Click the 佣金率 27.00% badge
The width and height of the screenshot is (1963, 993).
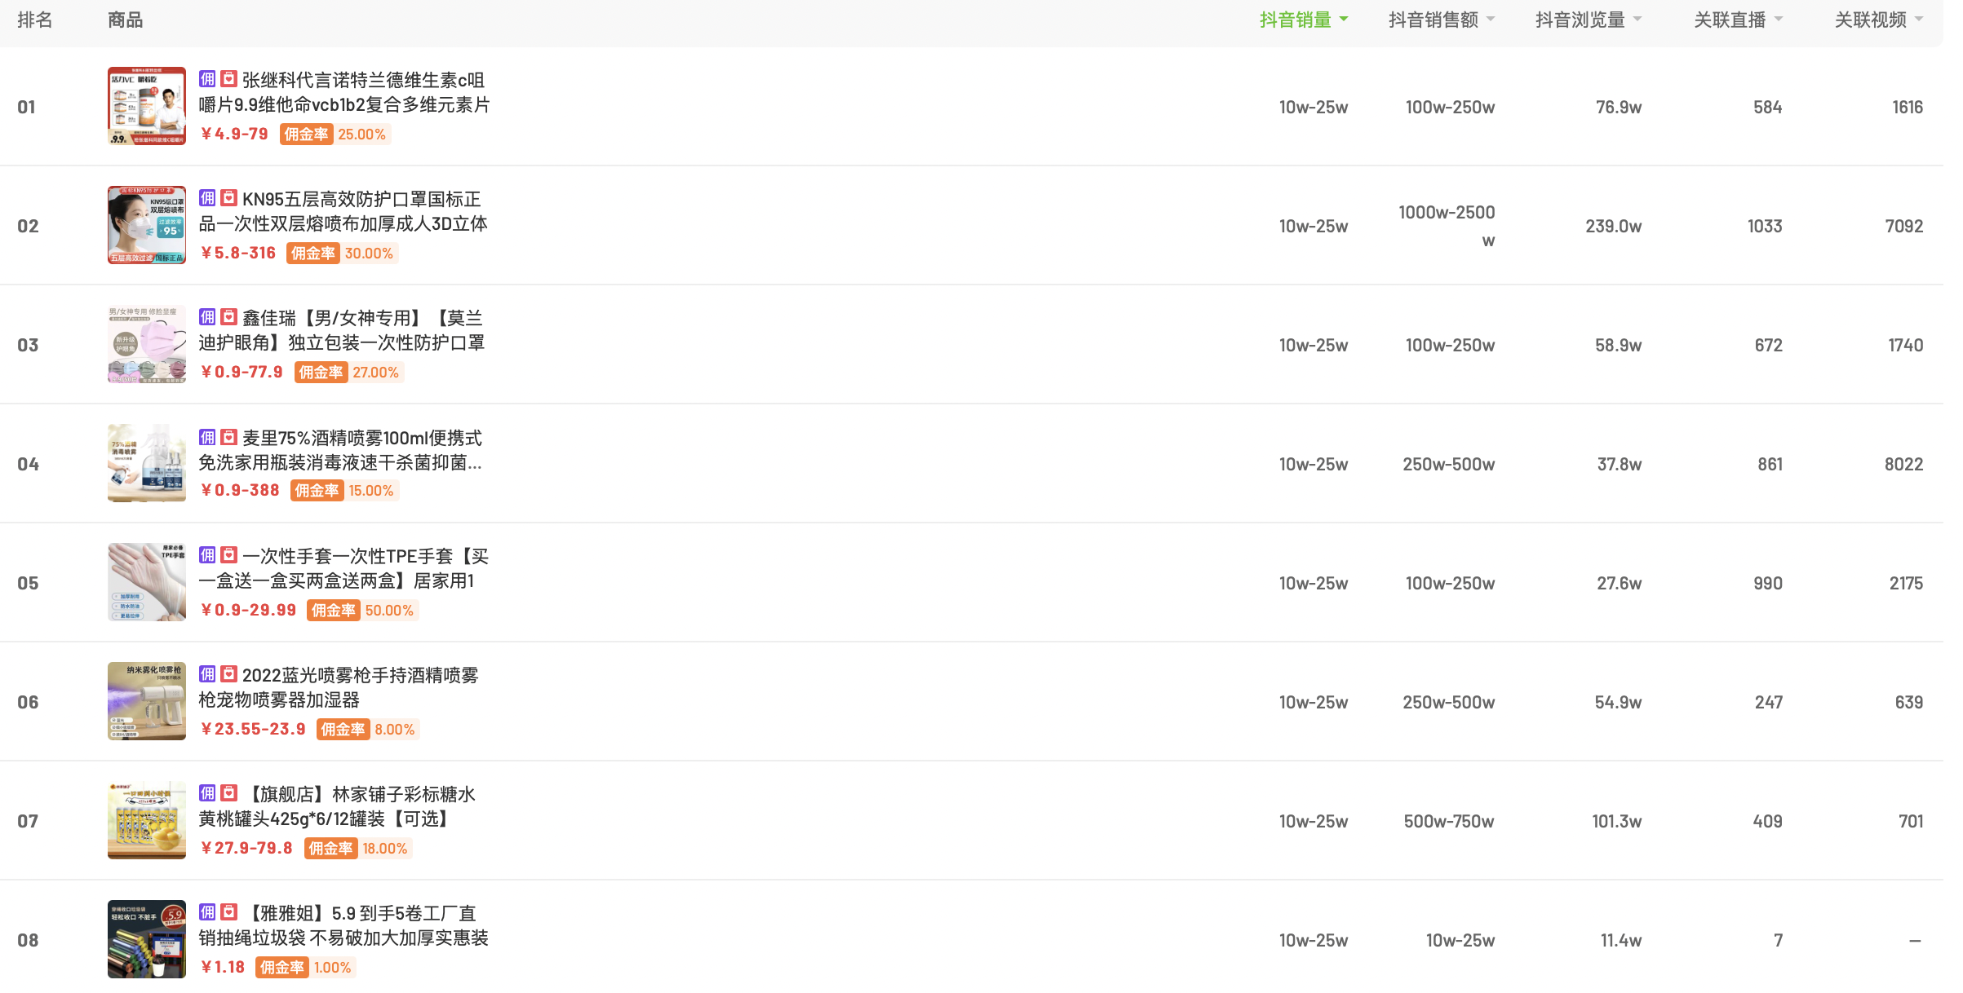pos(348,373)
